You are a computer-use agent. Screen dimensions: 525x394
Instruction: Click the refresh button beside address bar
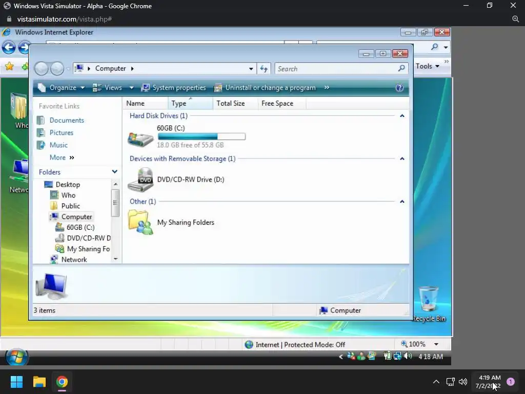(264, 69)
